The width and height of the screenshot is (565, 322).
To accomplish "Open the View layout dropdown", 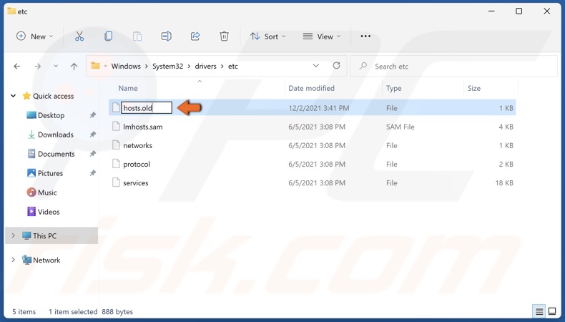I will click(321, 36).
